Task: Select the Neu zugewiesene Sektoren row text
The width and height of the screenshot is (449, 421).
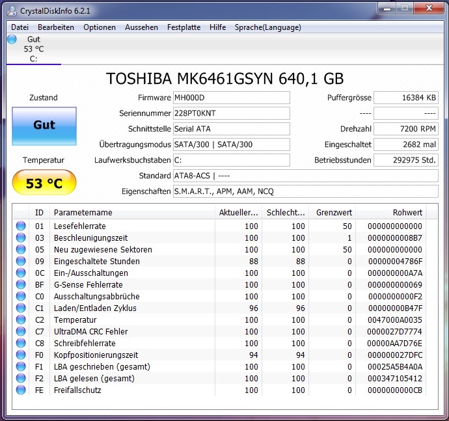Action: coord(103,250)
